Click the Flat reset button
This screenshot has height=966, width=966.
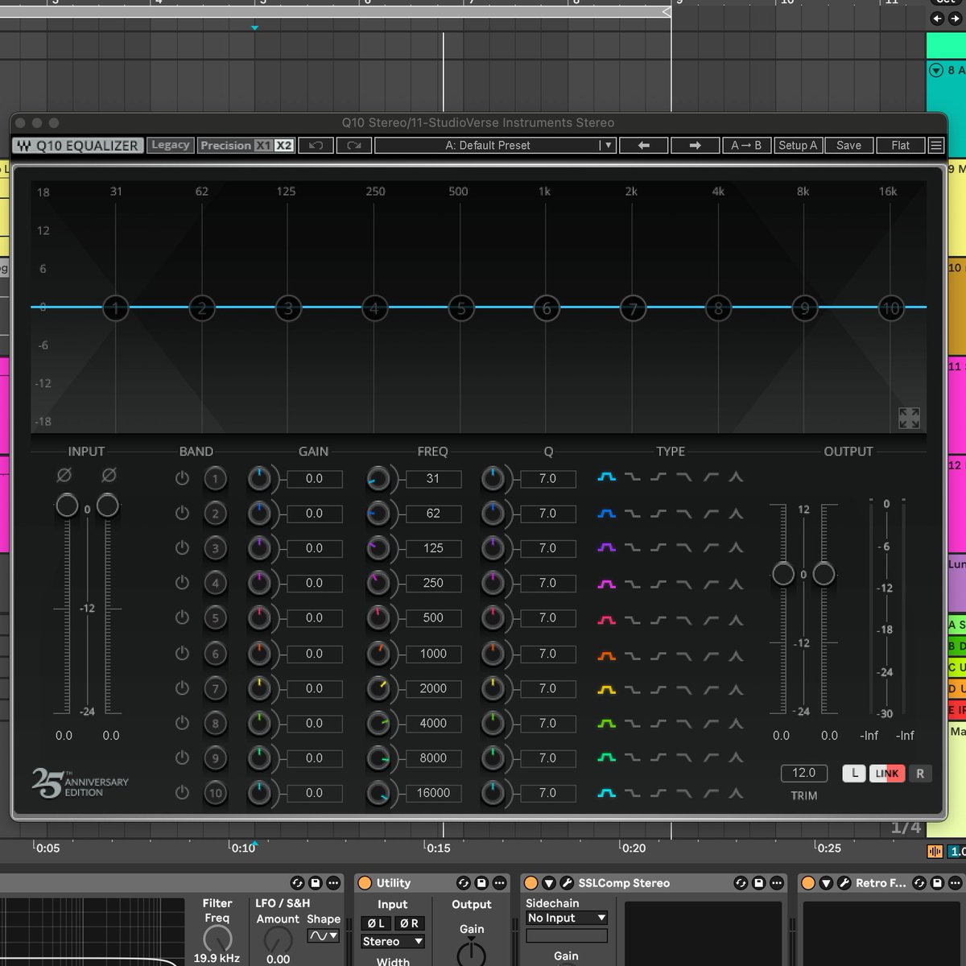[901, 146]
